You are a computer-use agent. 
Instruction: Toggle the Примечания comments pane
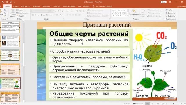coord(138,104)
